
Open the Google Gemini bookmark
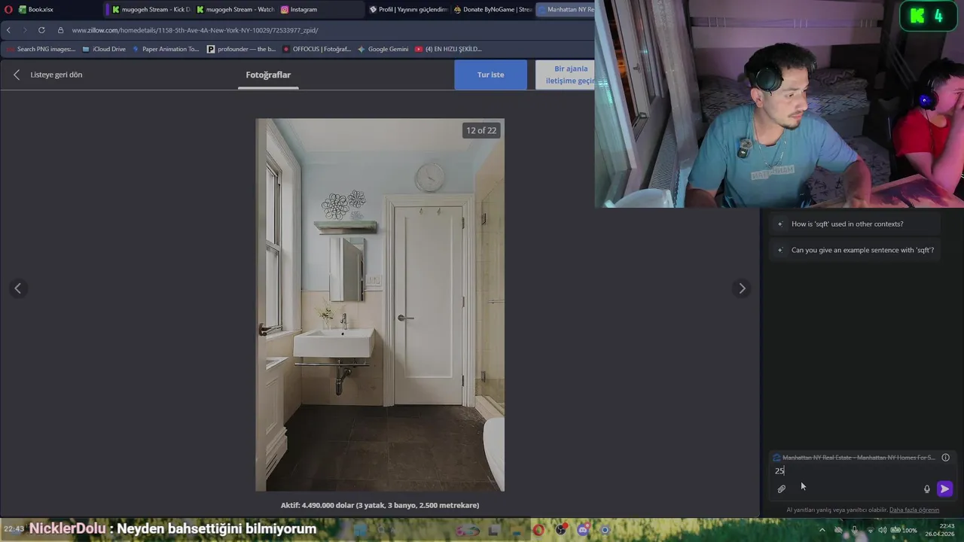383,49
